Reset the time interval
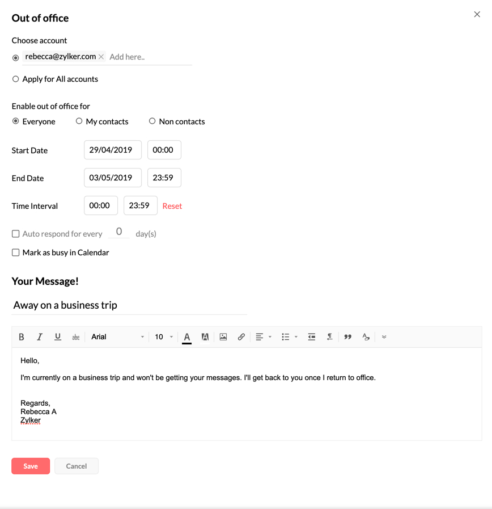The width and height of the screenshot is (492, 509). tap(172, 206)
